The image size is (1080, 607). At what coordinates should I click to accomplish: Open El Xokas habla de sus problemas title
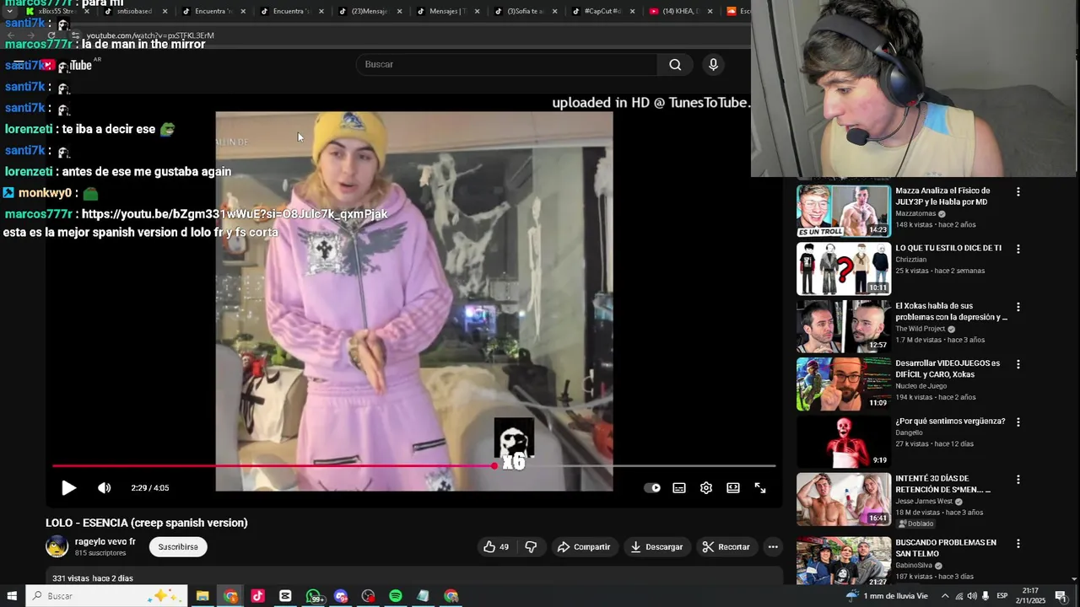pos(951,311)
